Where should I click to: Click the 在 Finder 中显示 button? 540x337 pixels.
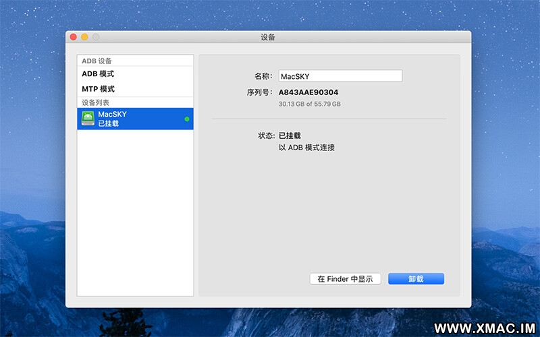coord(345,278)
